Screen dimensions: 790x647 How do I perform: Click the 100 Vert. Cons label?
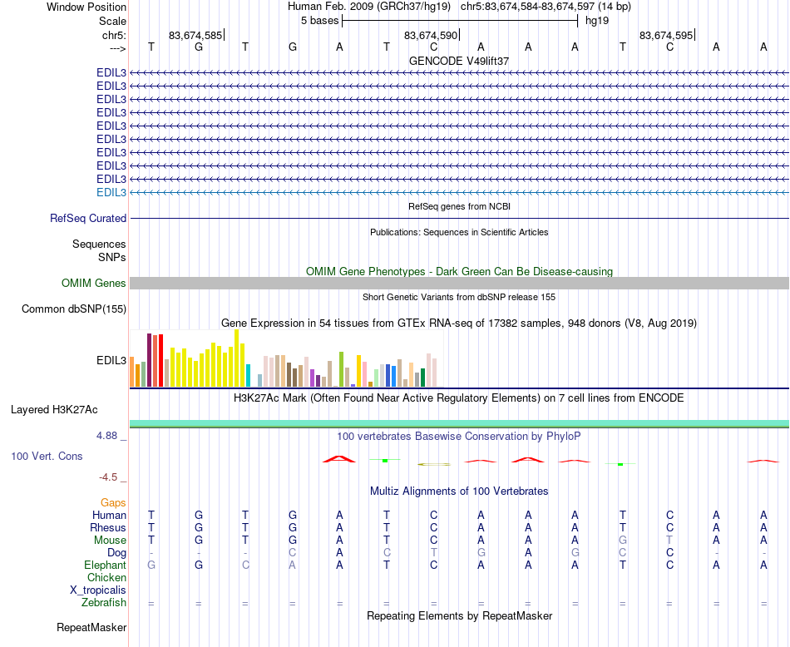tap(47, 456)
